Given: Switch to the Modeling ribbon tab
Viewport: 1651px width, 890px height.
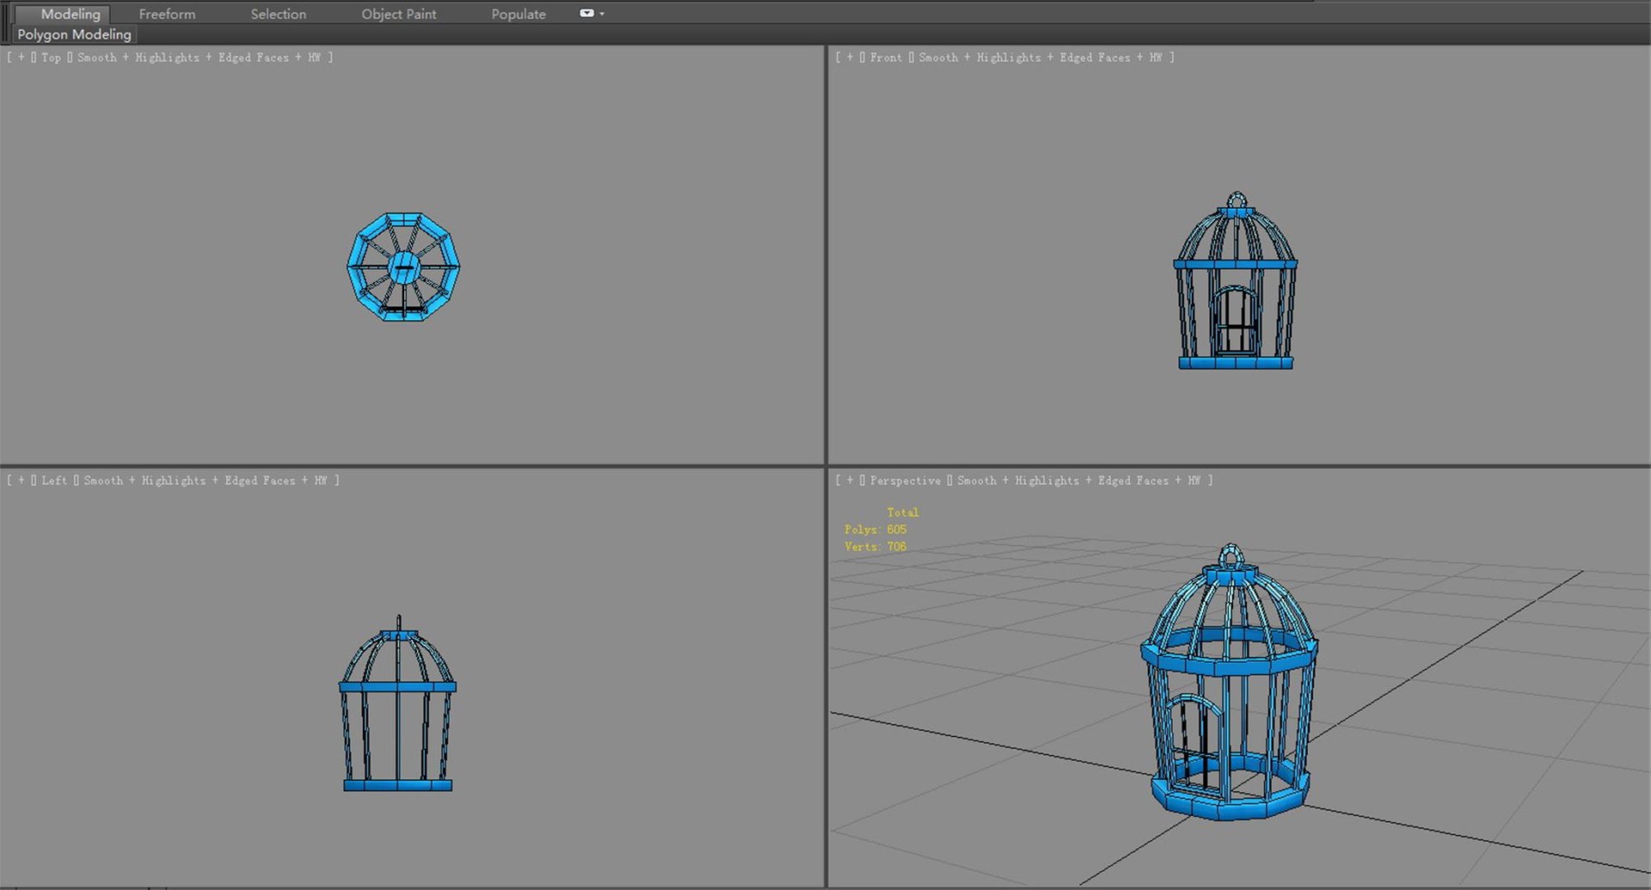Looking at the screenshot, I should coord(71,14).
